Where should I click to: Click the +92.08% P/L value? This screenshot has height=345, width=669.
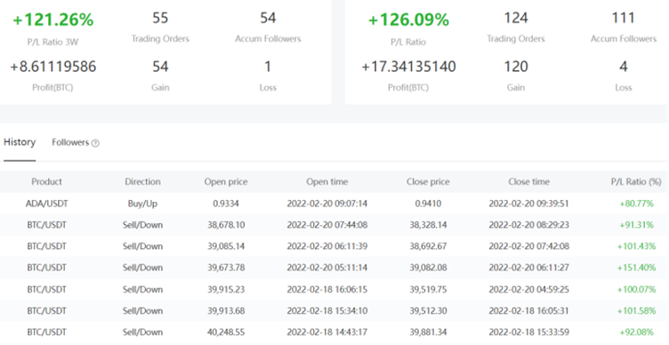636,332
